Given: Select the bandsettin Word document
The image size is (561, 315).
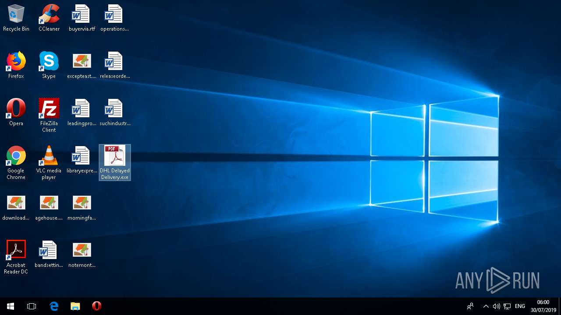Looking at the screenshot, I should pyautogui.click(x=49, y=255).
